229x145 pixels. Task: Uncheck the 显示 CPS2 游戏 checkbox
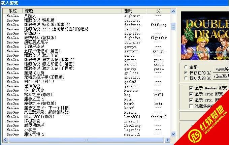pos(191,94)
